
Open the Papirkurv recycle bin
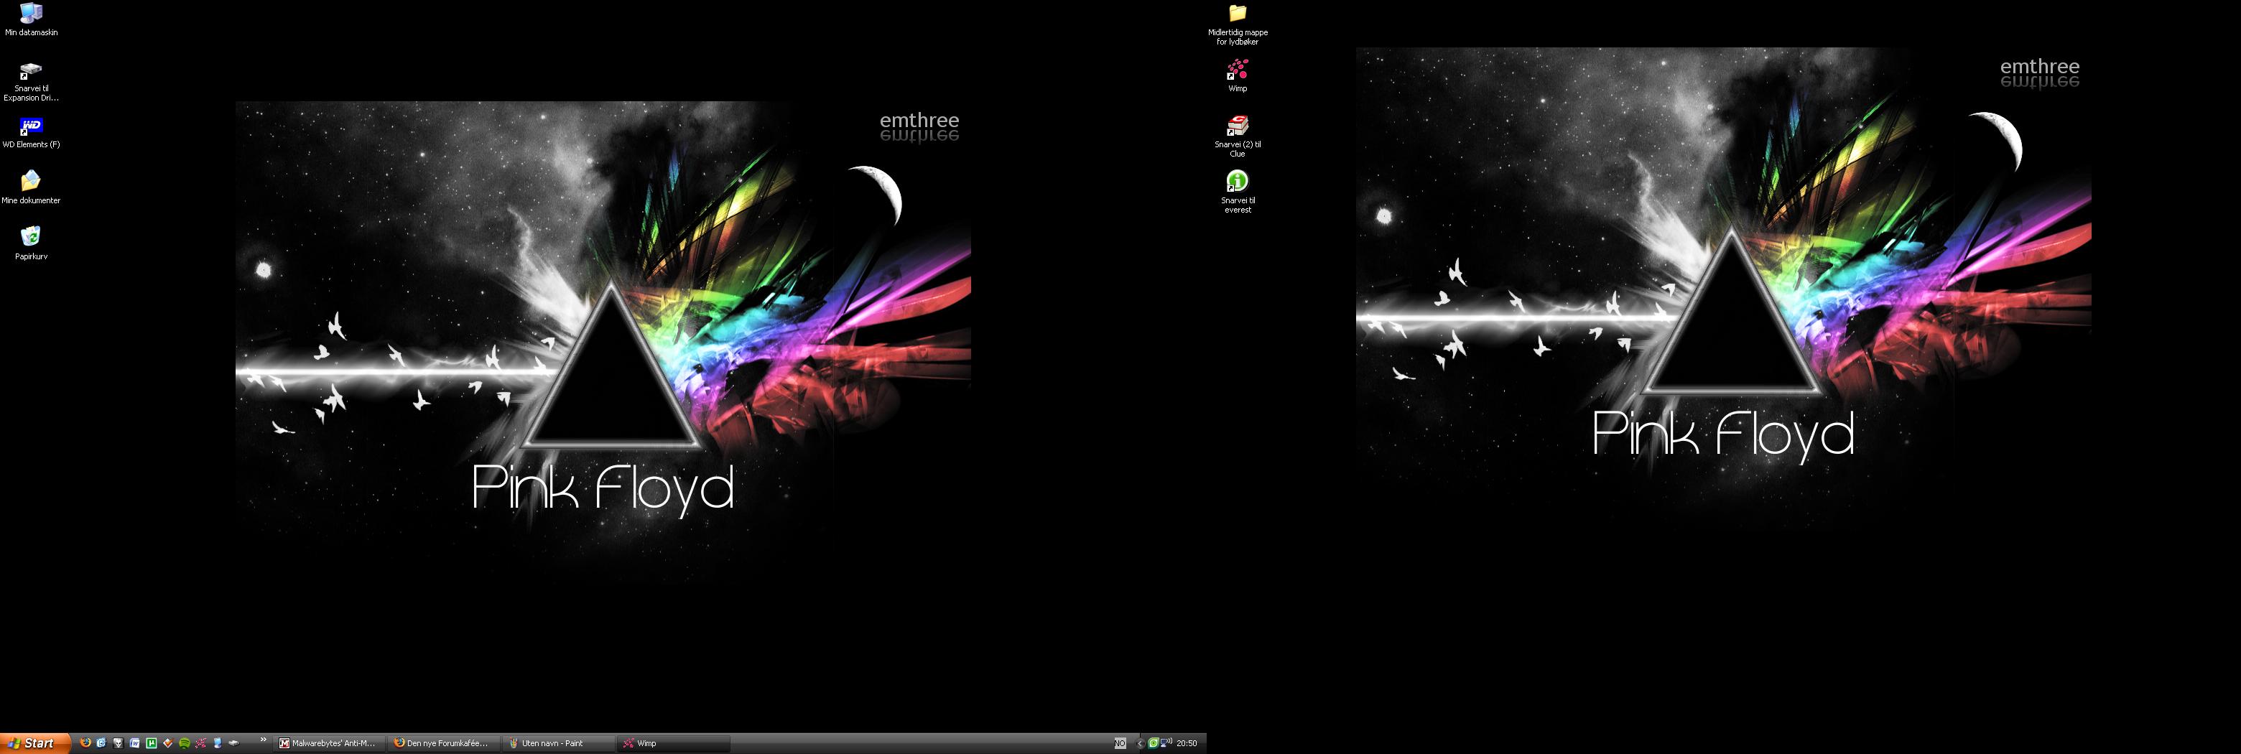[x=30, y=243]
